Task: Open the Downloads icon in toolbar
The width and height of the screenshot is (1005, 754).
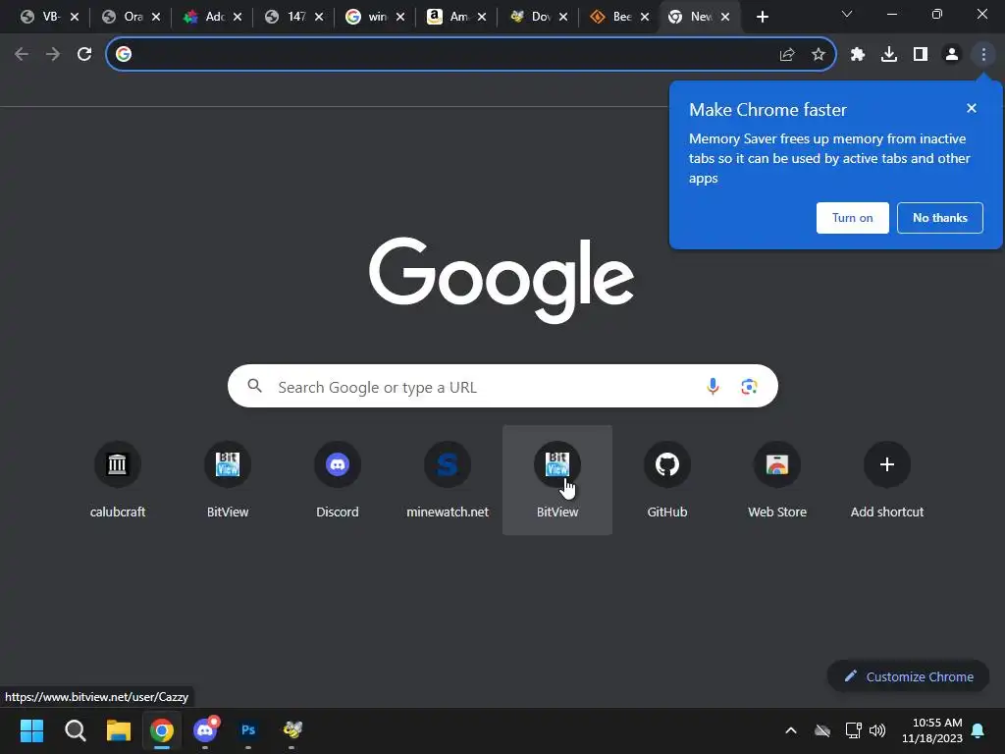Action: pos(889,55)
